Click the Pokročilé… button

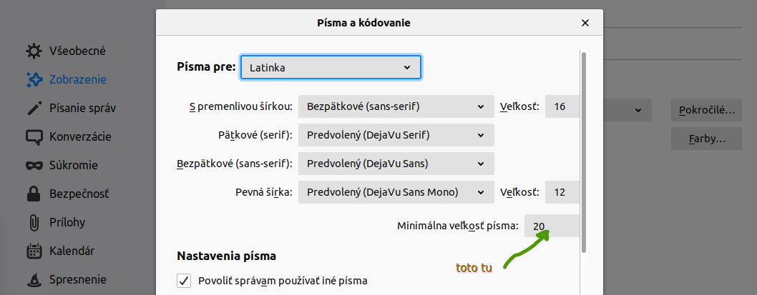point(706,111)
